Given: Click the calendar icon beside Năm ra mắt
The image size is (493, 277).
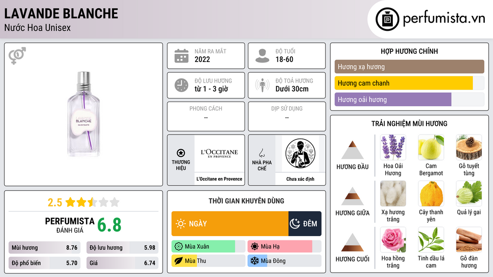Looking at the screenshot, I should pyautogui.click(x=182, y=56).
